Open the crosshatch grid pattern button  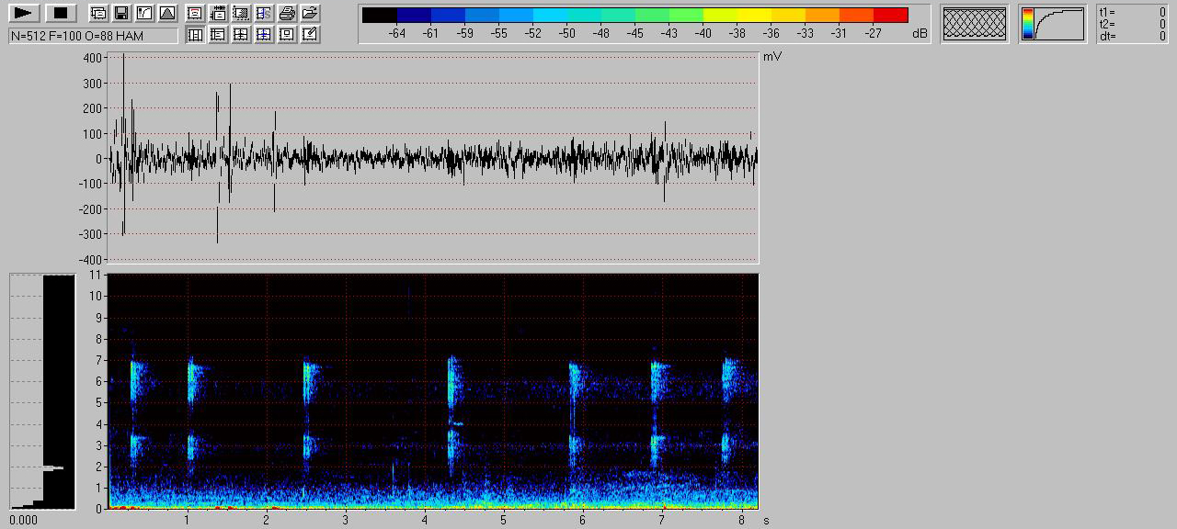tap(975, 24)
